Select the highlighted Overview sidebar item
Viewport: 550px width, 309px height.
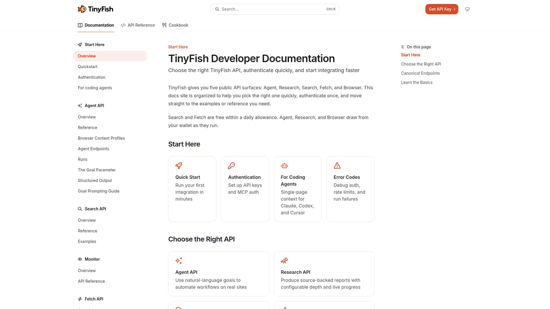[110, 56]
